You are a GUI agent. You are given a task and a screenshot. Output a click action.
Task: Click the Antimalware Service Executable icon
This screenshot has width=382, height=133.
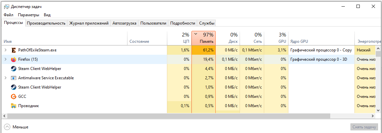point(14,78)
